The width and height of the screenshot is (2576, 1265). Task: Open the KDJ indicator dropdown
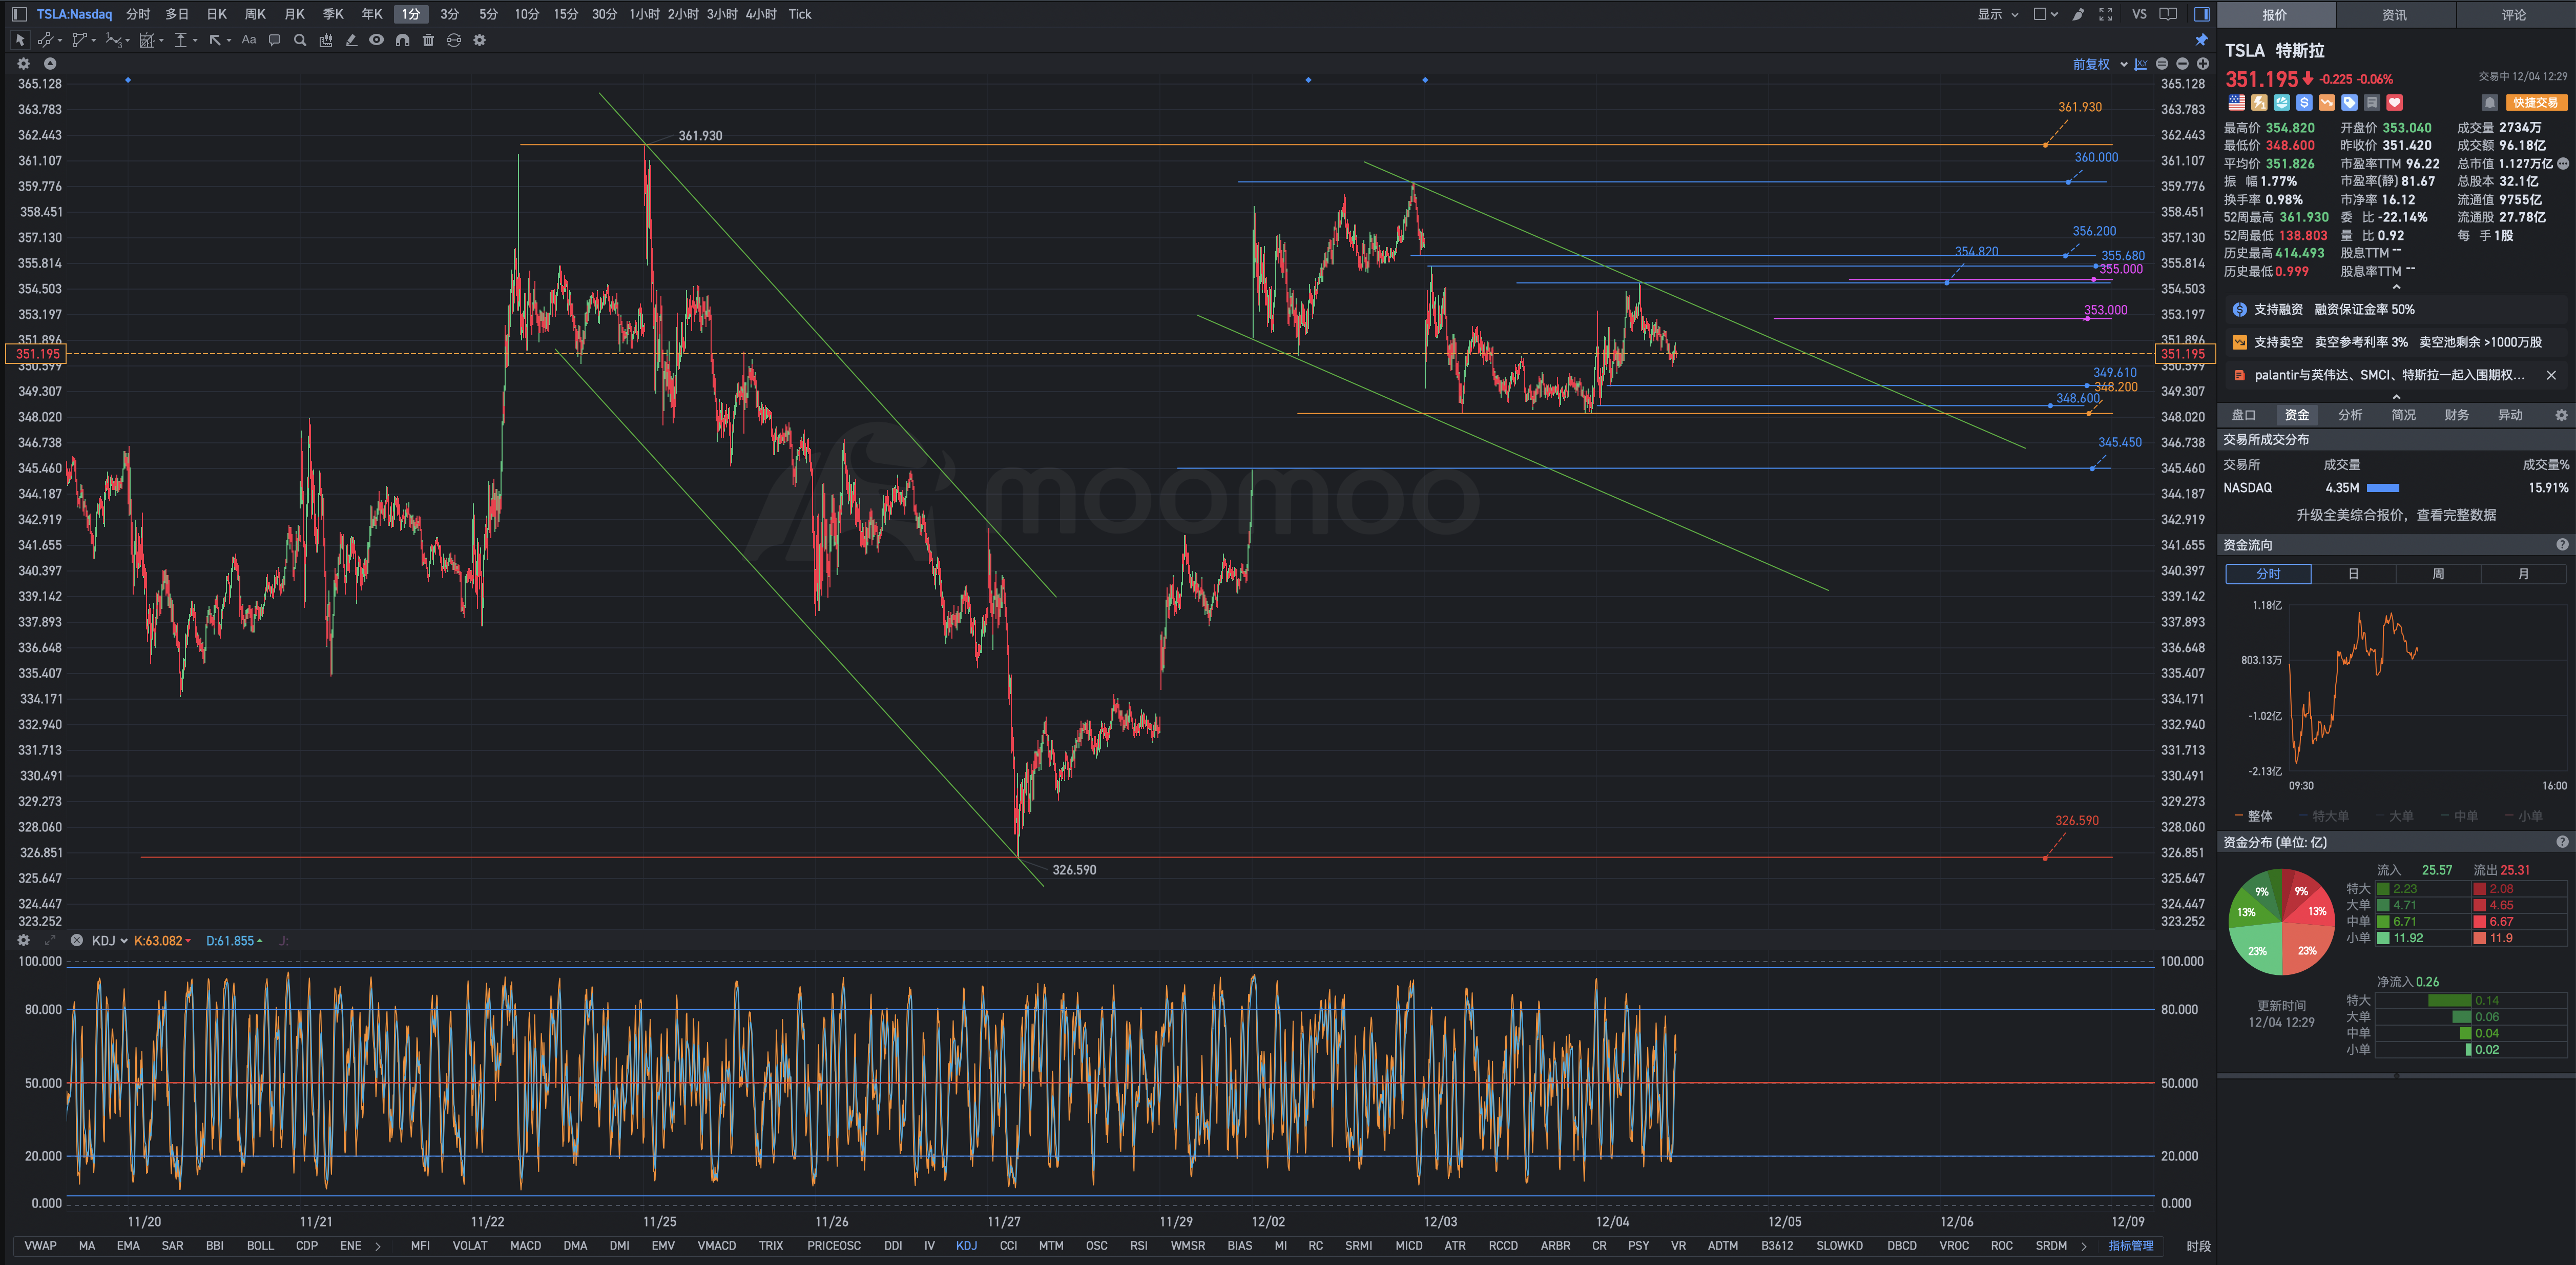click(110, 941)
